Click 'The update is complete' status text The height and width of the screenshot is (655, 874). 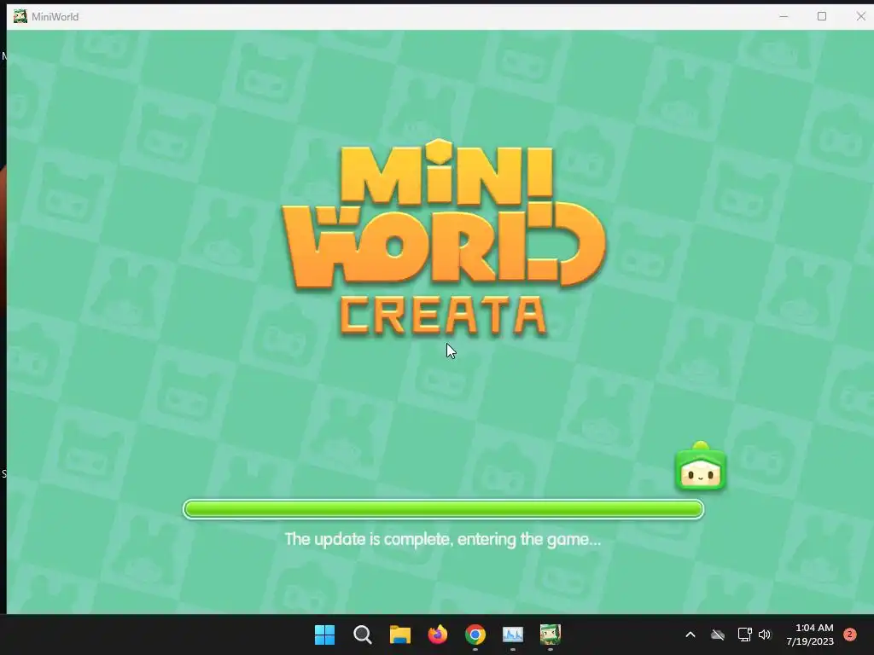(443, 539)
